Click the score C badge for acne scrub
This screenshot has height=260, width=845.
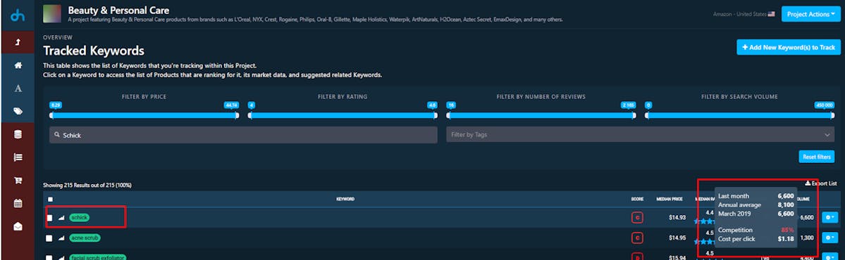638,238
